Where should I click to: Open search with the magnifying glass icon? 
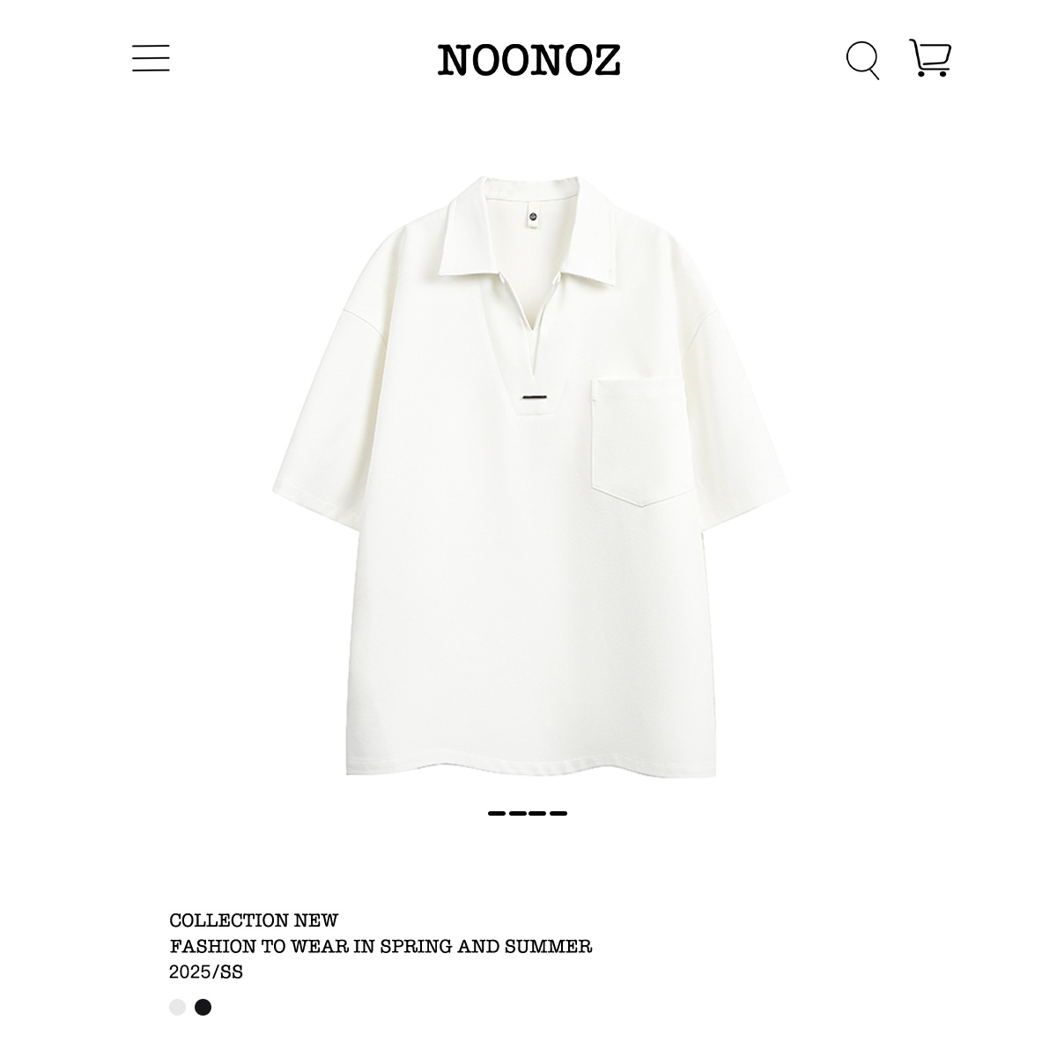click(862, 60)
